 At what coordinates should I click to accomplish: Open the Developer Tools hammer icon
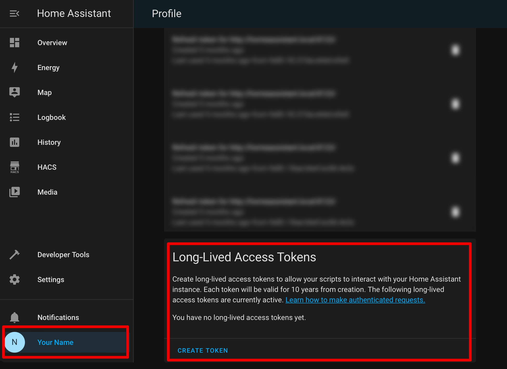[x=15, y=254]
